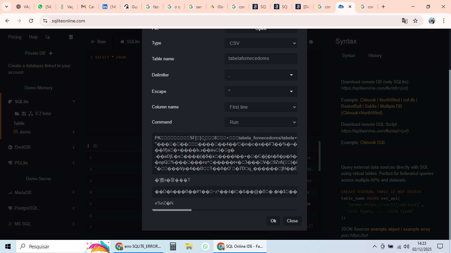Open the Windows Start menu

click(8, 246)
